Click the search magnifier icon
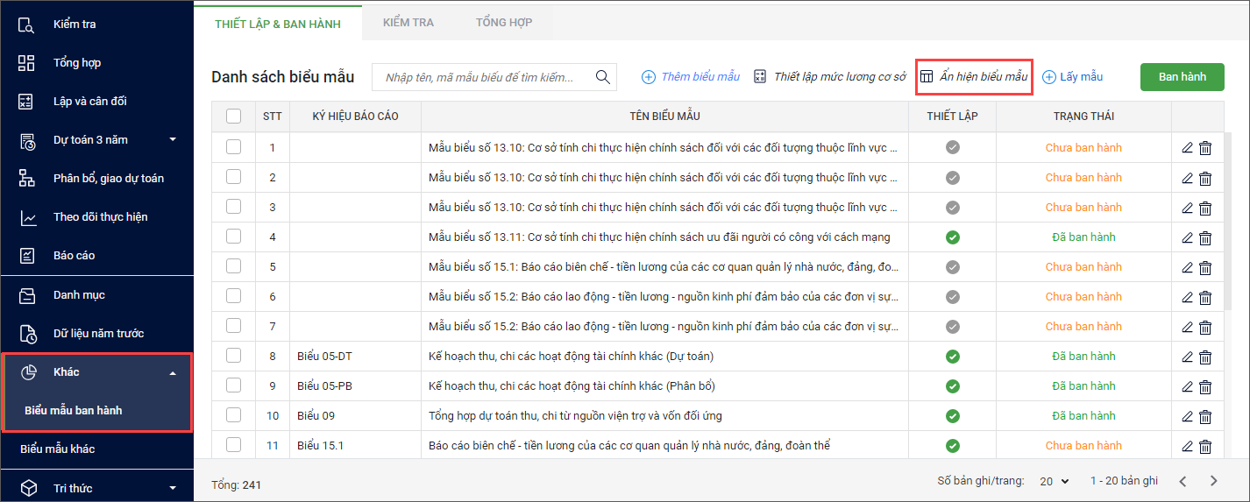Screen dimensions: 1250x502 (602, 77)
